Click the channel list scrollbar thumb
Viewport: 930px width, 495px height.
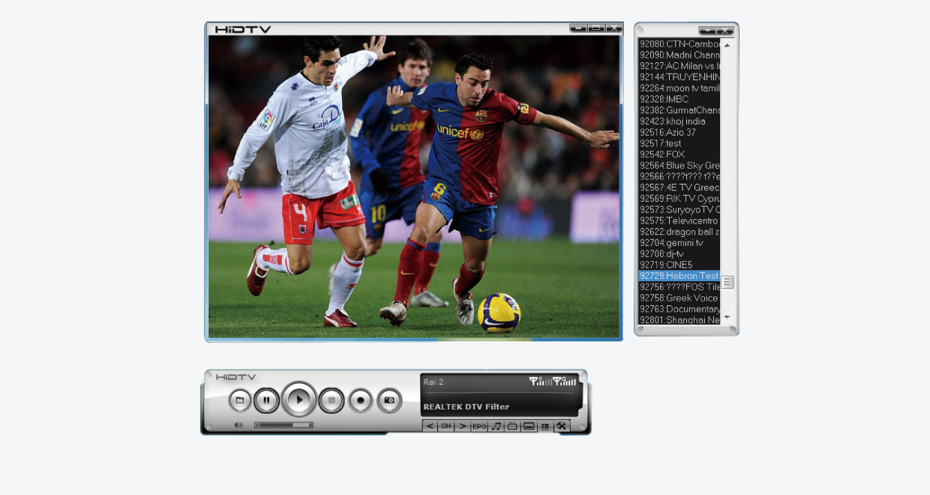point(727,282)
